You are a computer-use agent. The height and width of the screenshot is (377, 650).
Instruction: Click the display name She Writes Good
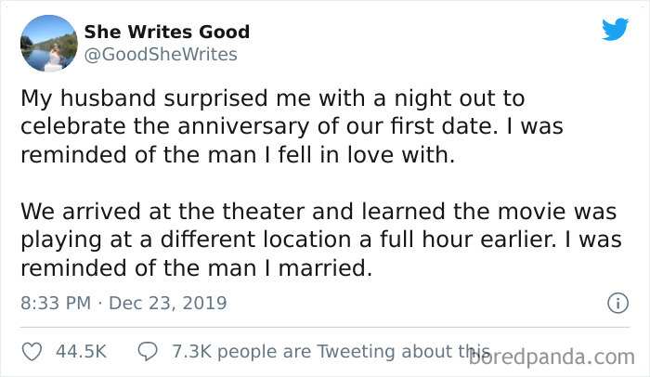coord(167,32)
